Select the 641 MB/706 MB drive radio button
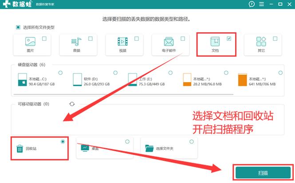This screenshot has height=183, width=295. (280, 73)
